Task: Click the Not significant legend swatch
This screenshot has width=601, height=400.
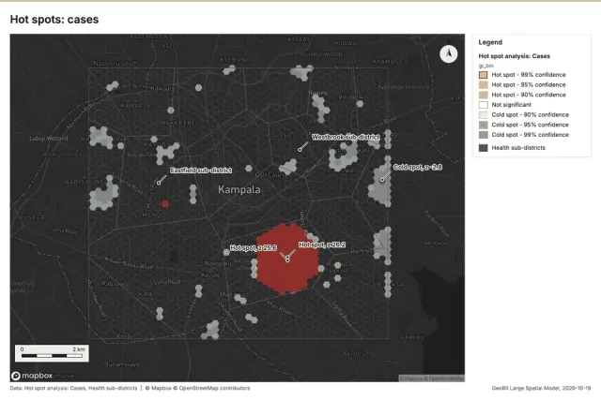Action: coord(484,104)
